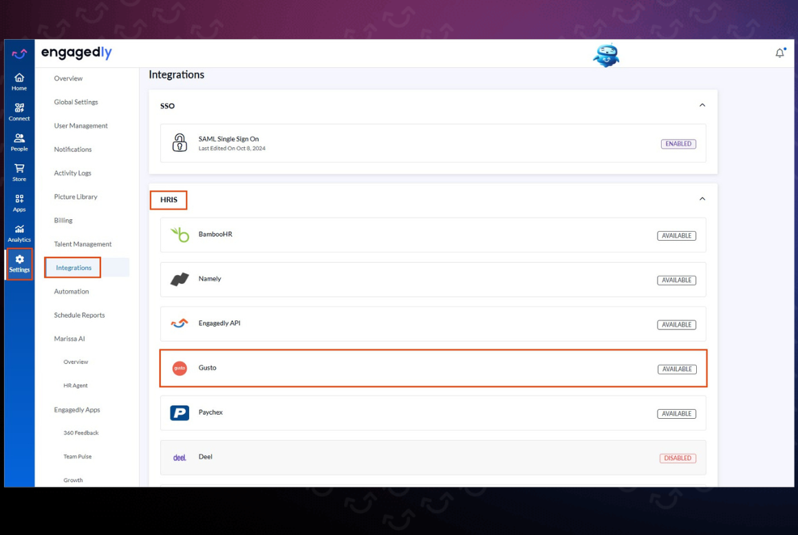Click 'Last Edited On Oct 8, 2024' text

coord(232,149)
